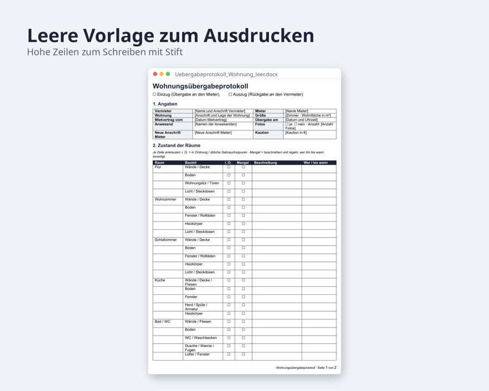The image size is (489, 391).
Task: Click the subtitle 'Hohe Zeilen zum Schreiben mit Stift'
Action: (105, 52)
